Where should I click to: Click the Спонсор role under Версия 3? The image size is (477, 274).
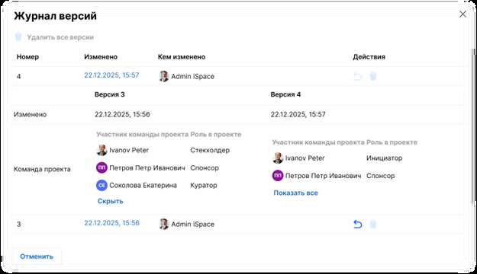pyautogui.click(x=205, y=167)
